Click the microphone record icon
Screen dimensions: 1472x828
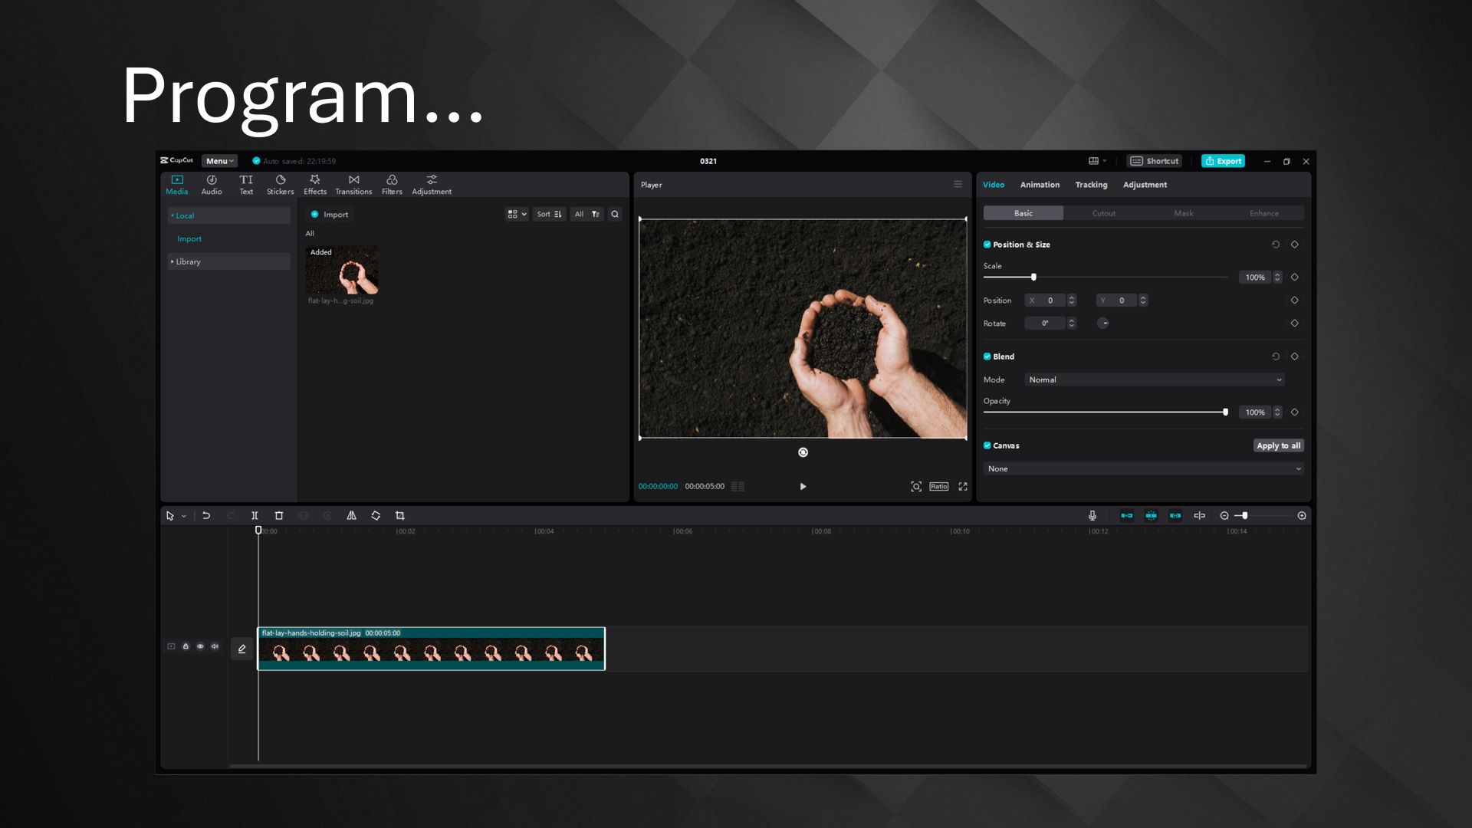[x=1092, y=516]
